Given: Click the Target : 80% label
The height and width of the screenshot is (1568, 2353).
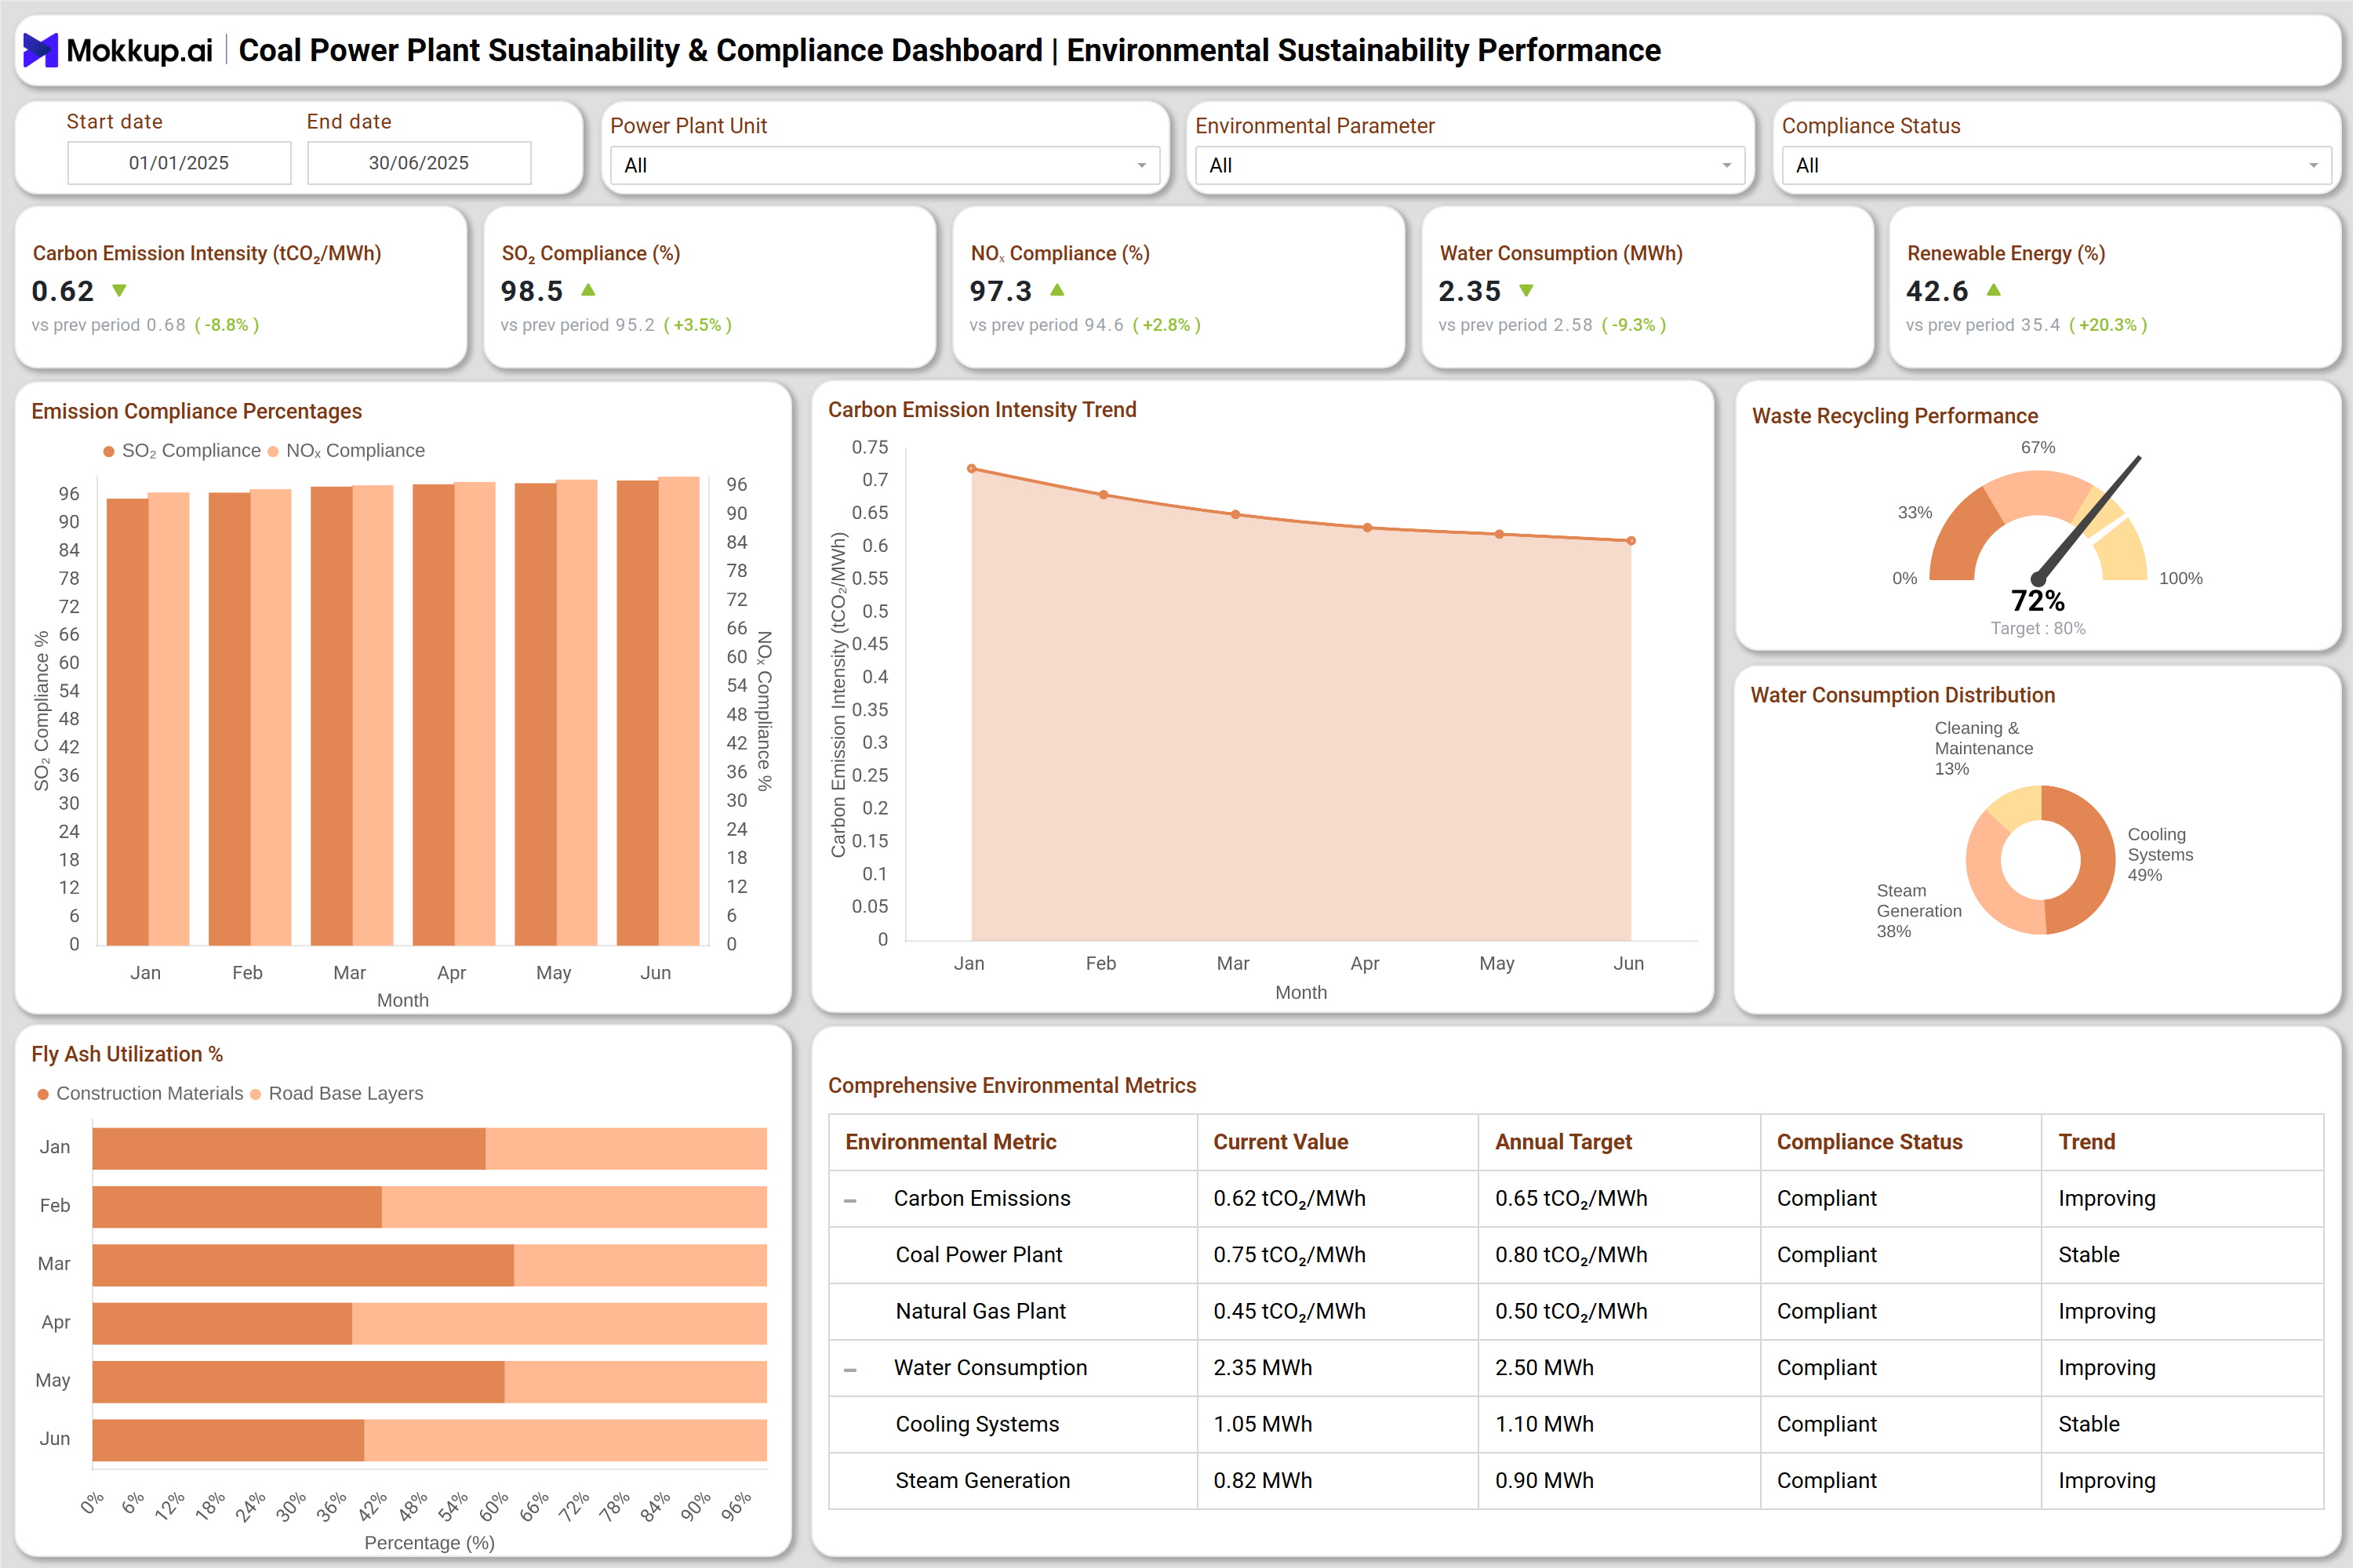Looking at the screenshot, I should [2038, 629].
